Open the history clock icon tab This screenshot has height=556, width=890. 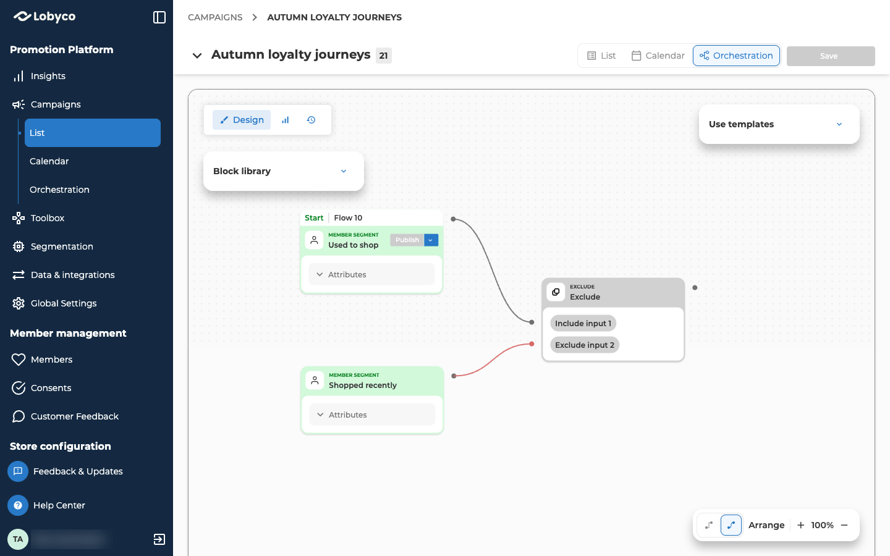(311, 120)
